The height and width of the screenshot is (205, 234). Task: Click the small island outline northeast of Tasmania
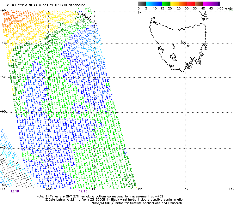pyautogui.click(x=205, y=18)
